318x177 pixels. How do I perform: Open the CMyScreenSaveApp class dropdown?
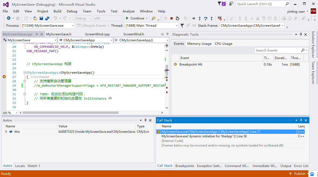click(111, 40)
